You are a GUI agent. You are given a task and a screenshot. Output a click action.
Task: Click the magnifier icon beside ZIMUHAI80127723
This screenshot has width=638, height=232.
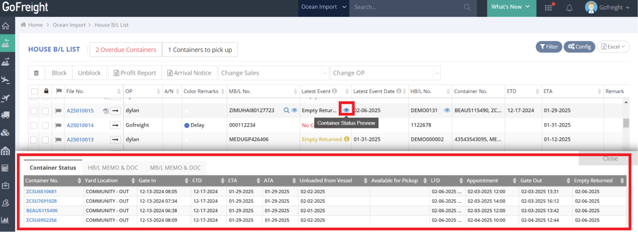(286, 110)
